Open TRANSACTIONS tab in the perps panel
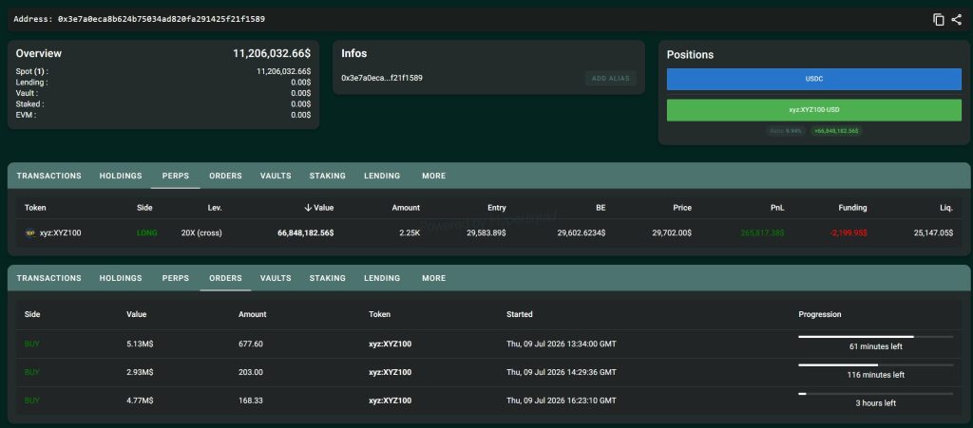Viewport: 973px width, 428px height. tap(49, 176)
